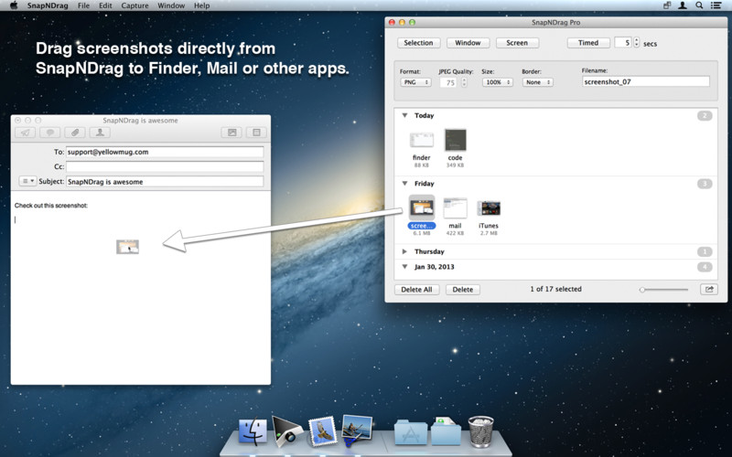Open the Capture menu
732x457 pixels.
pos(135,5)
